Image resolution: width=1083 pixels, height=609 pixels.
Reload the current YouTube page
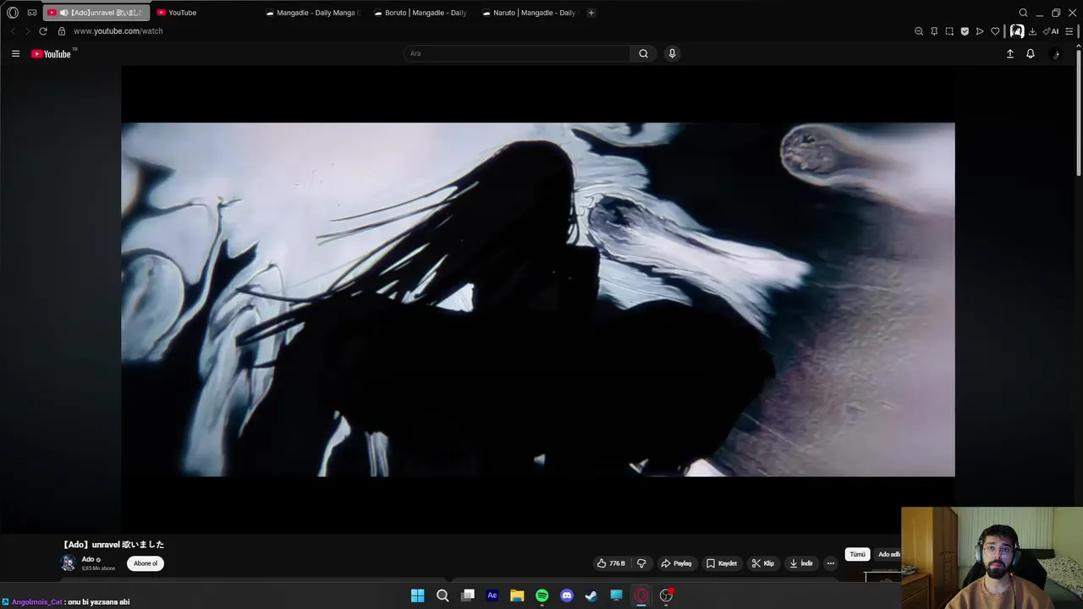click(x=43, y=31)
